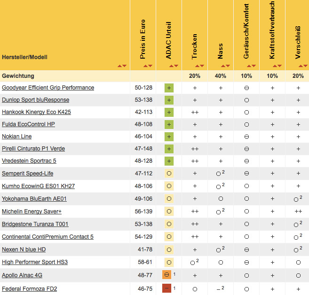
Task: Sort Kraftstoffverbrauch column ascending
Action: click(275, 66)
